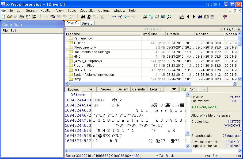The width and height of the screenshot is (243, 159).
Task: Open the Tools menu
Action: (x=72, y=10)
